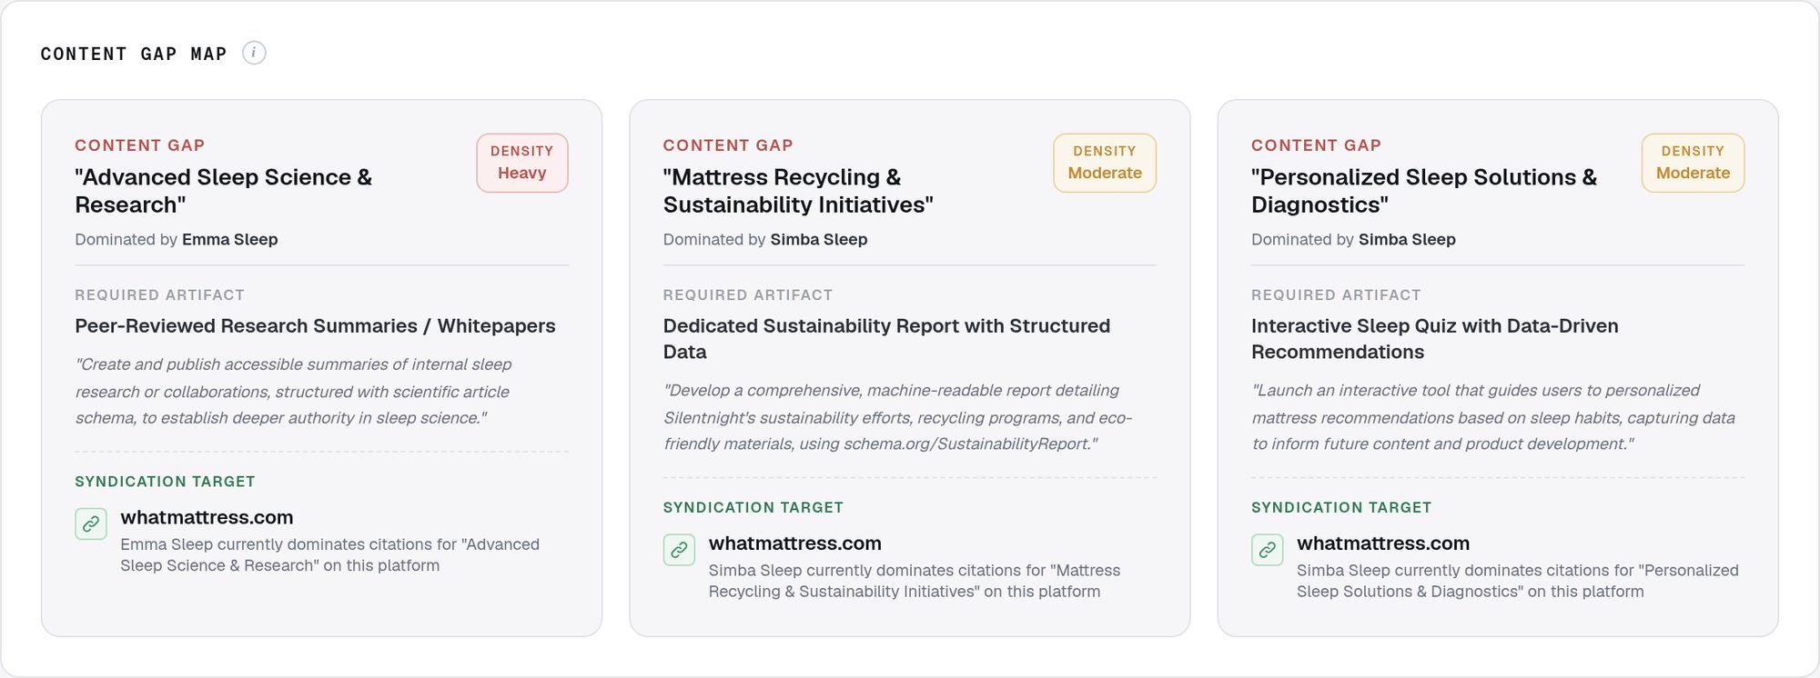Image resolution: width=1820 pixels, height=678 pixels.
Task: Click link icon in Mattress Recycling card
Action: click(x=679, y=550)
